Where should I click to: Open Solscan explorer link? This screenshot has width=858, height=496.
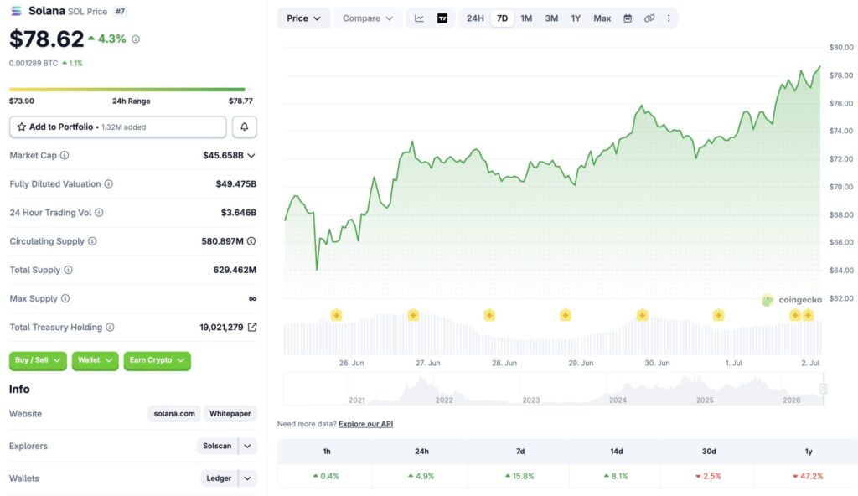click(x=217, y=446)
